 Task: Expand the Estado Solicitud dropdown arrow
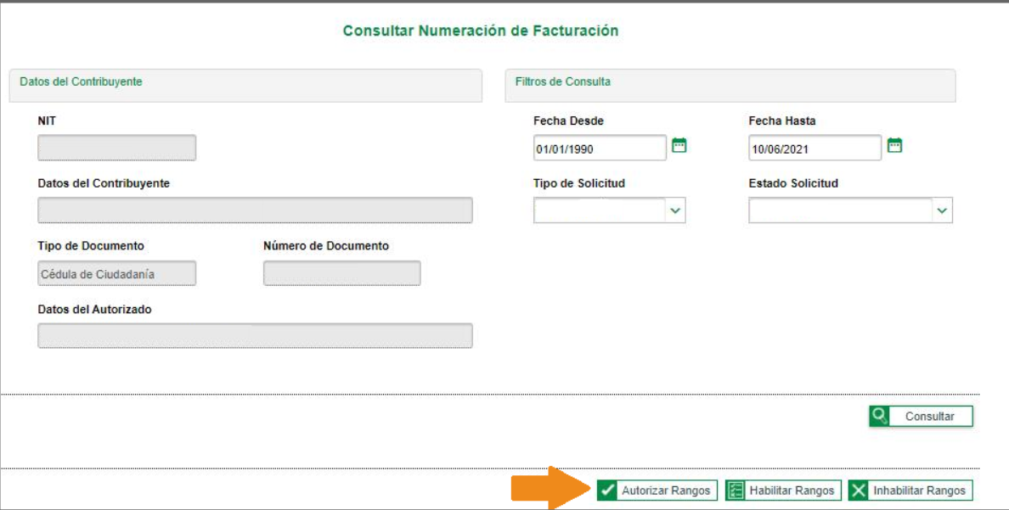pyautogui.click(x=942, y=210)
